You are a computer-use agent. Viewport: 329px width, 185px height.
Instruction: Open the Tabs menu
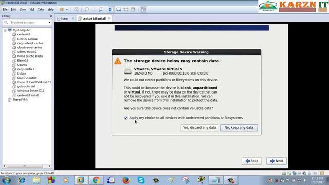point(41,9)
